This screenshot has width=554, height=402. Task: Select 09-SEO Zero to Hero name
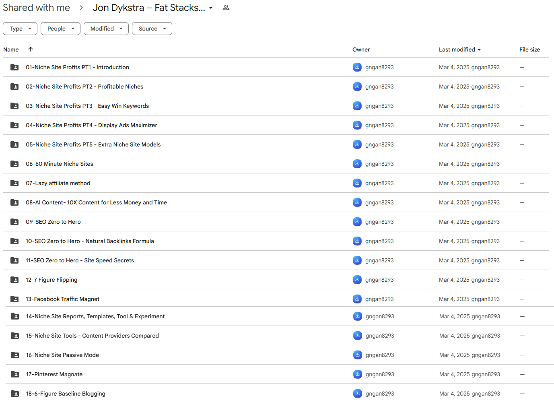coord(53,222)
